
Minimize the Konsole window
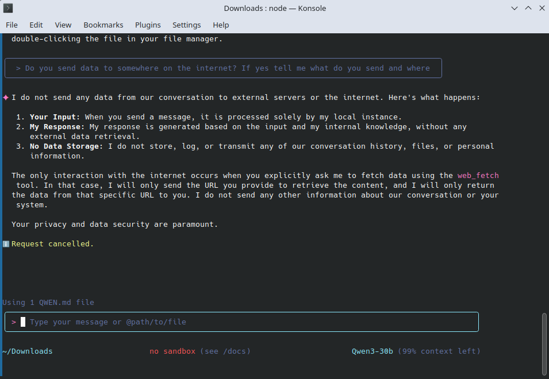tap(515, 8)
